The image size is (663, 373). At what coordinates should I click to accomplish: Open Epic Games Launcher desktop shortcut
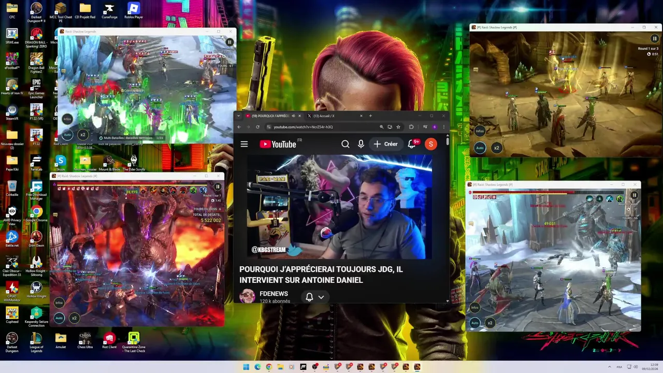[36, 89]
